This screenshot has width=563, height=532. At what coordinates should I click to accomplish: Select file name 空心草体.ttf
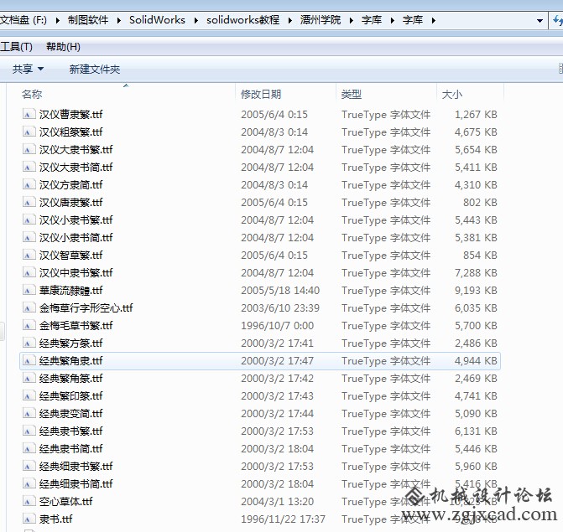65,501
